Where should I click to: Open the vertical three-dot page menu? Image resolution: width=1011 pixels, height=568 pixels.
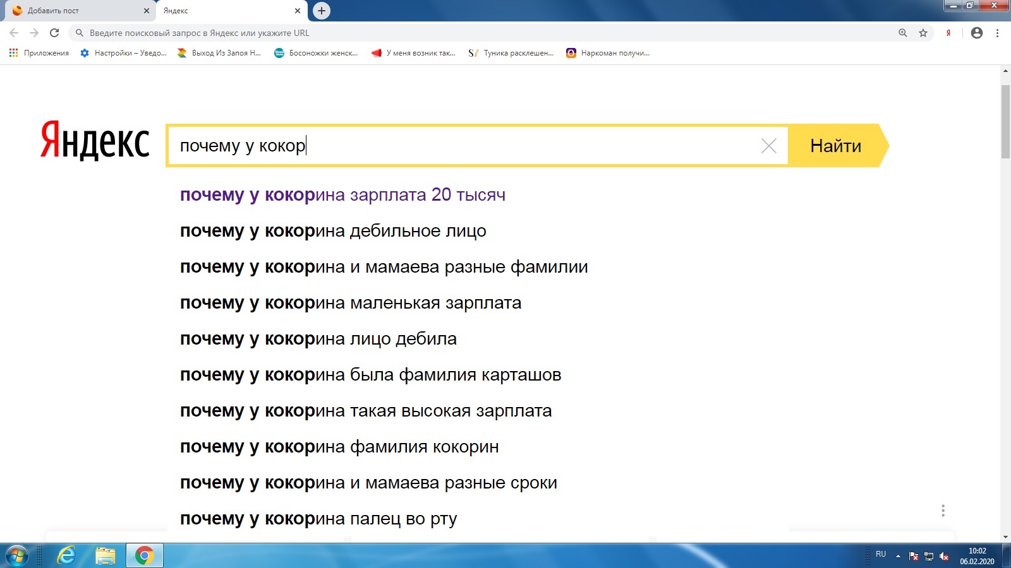(x=943, y=511)
